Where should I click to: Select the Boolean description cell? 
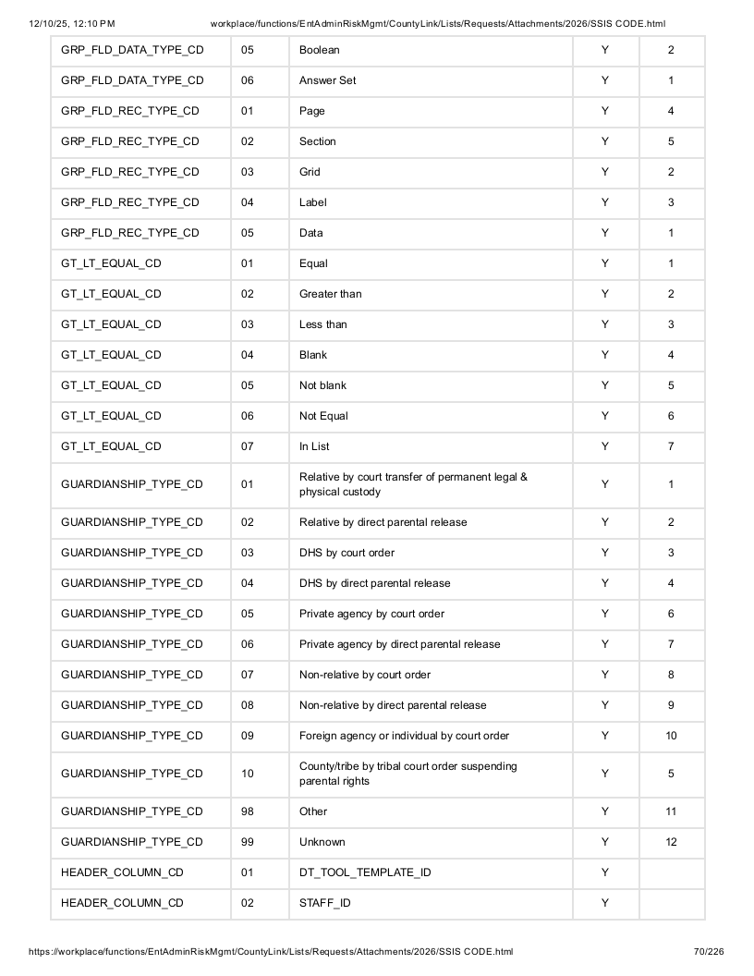coord(431,50)
